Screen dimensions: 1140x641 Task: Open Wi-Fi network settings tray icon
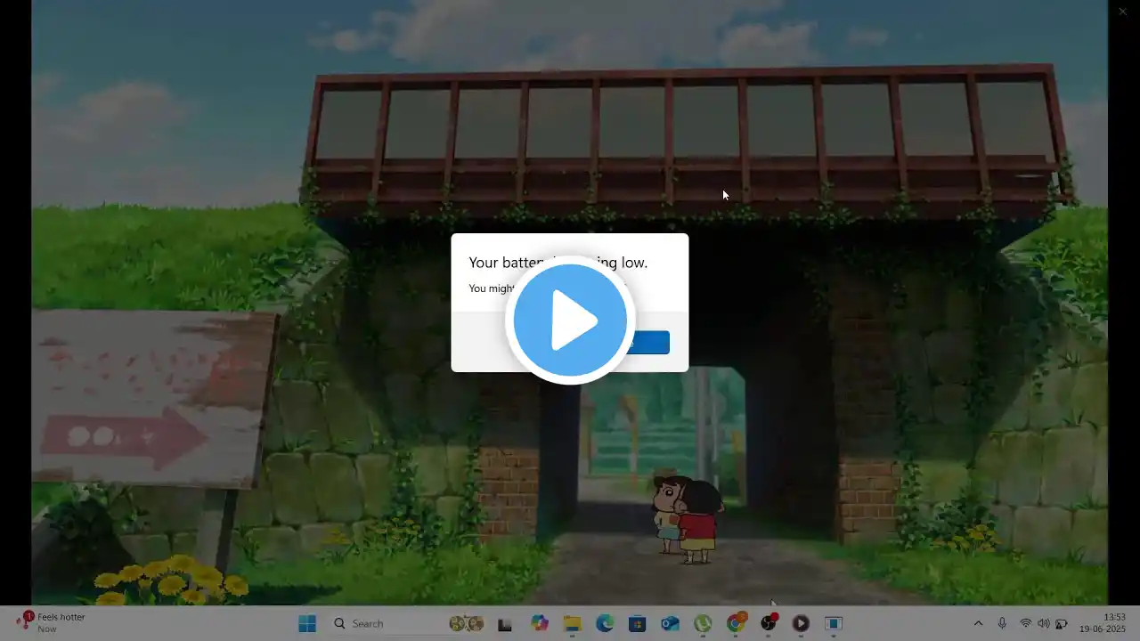(x=1026, y=623)
